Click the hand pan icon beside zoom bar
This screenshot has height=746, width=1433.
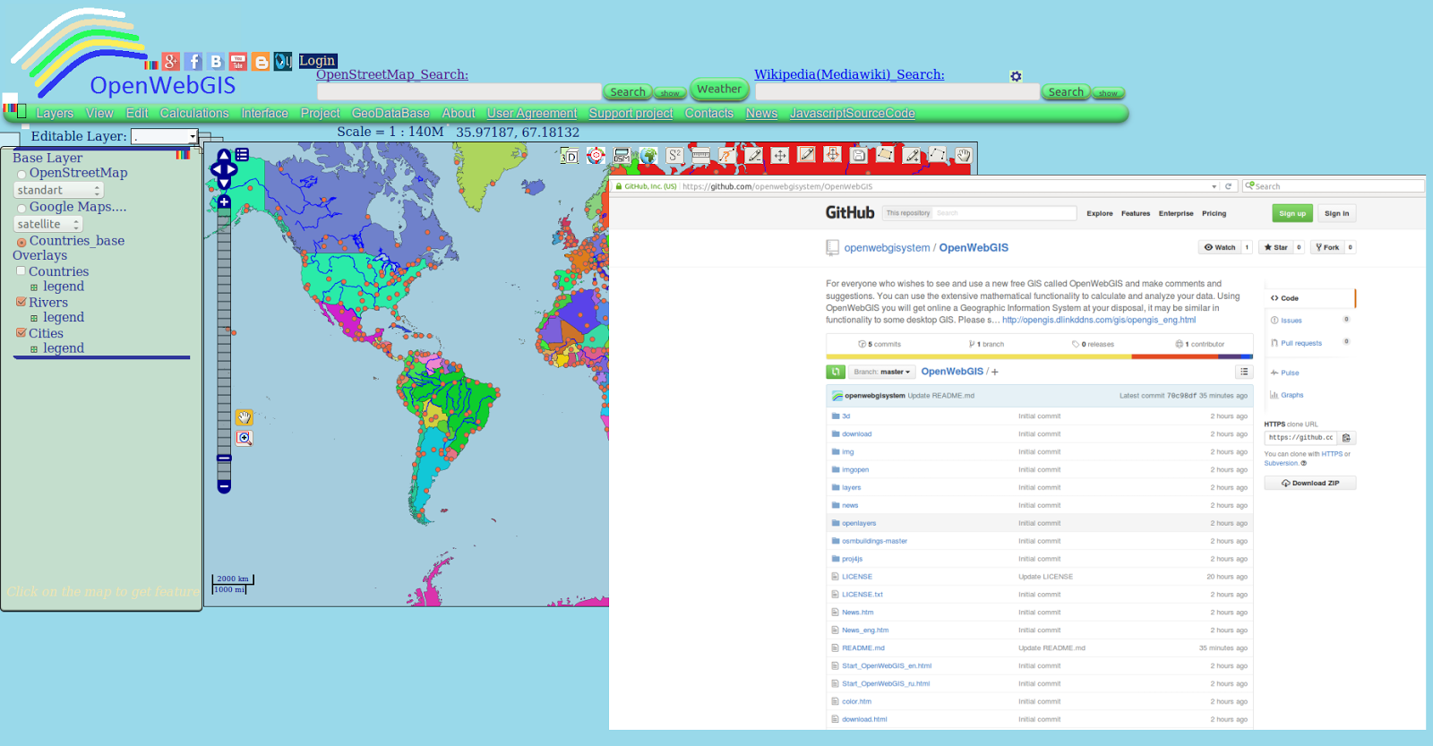(x=244, y=417)
